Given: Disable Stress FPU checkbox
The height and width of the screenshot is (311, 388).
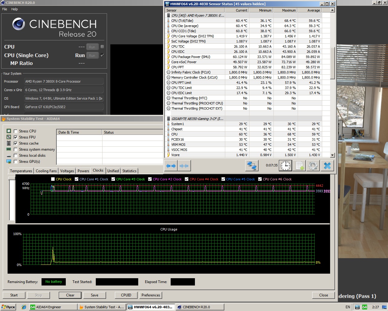Looking at the screenshot, I should click(x=15, y=137).
